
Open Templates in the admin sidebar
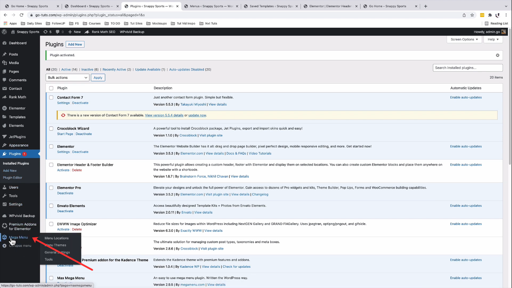coord(17,117)
